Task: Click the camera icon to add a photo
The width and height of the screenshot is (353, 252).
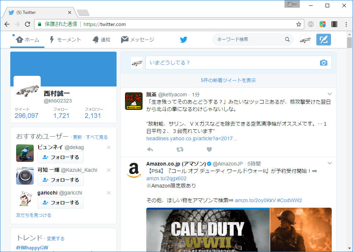Action: [324, 63]
